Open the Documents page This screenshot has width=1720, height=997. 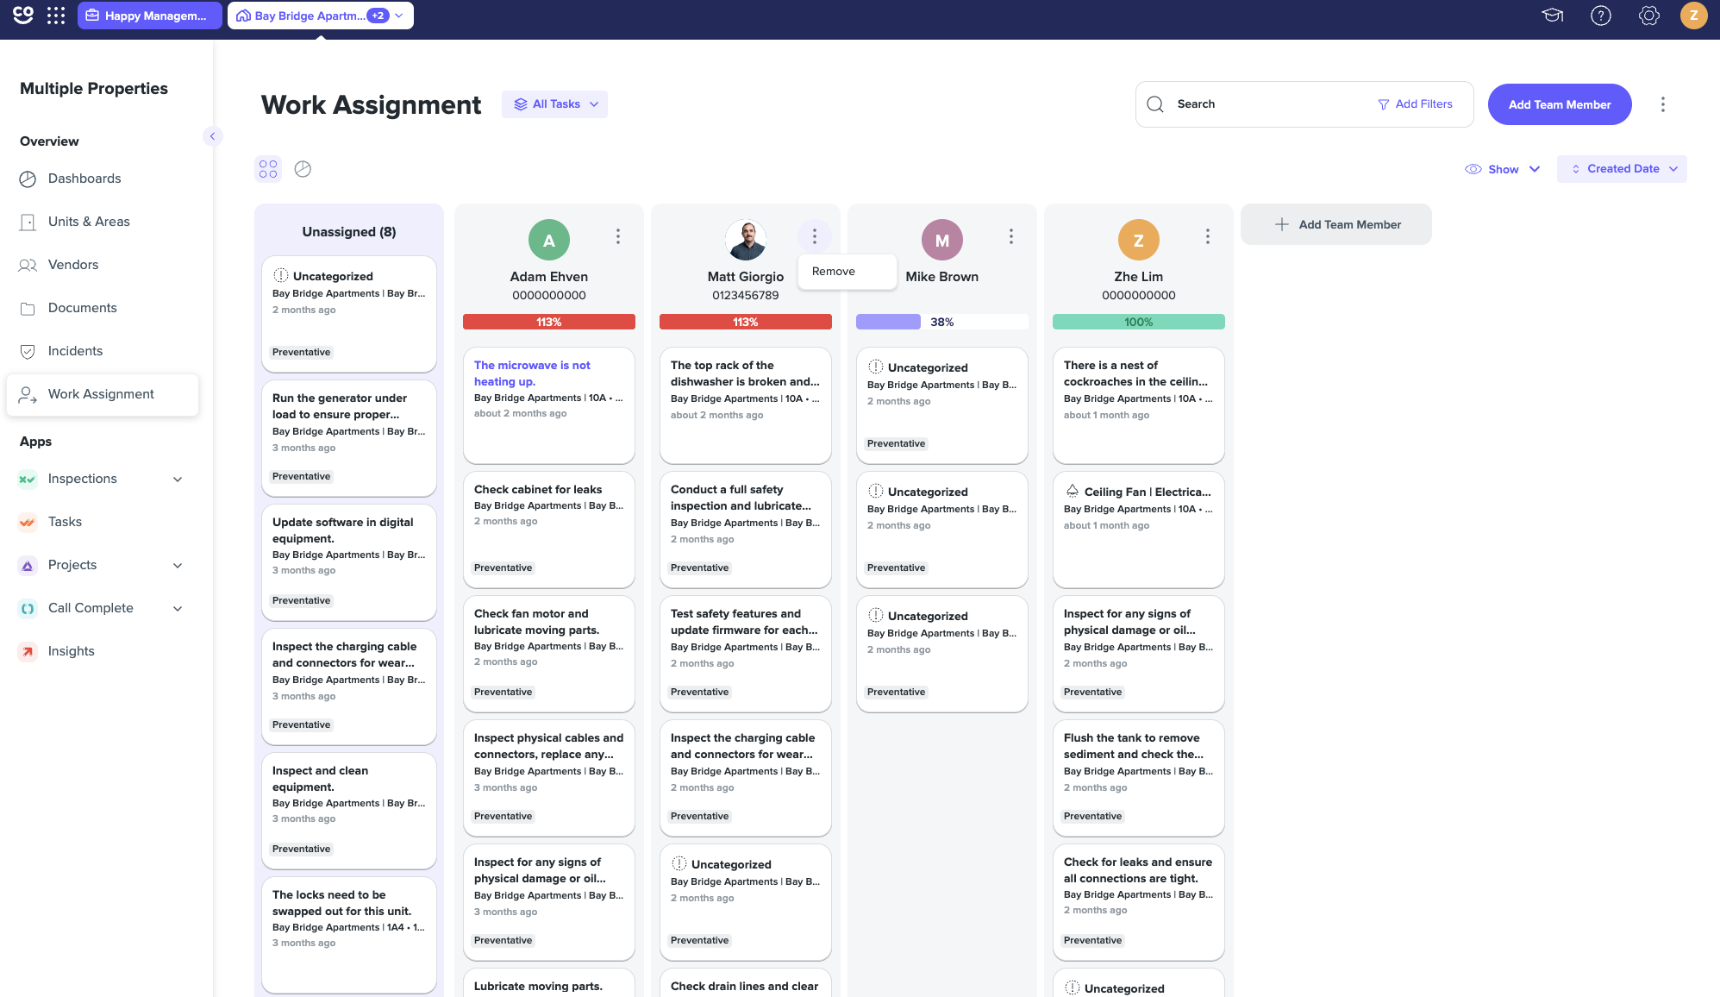83,308
